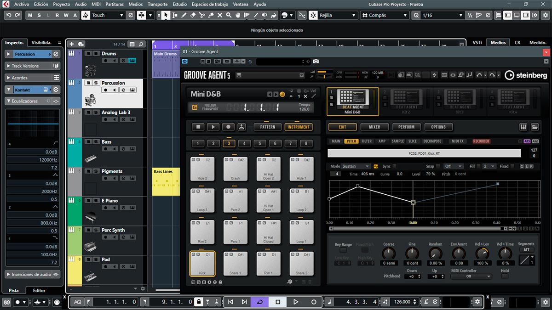The height and width of the screenshot is (310, 552).
Task: Switch to the SAMPLE tab in Groove Agent
Action: tap(397, 141)
